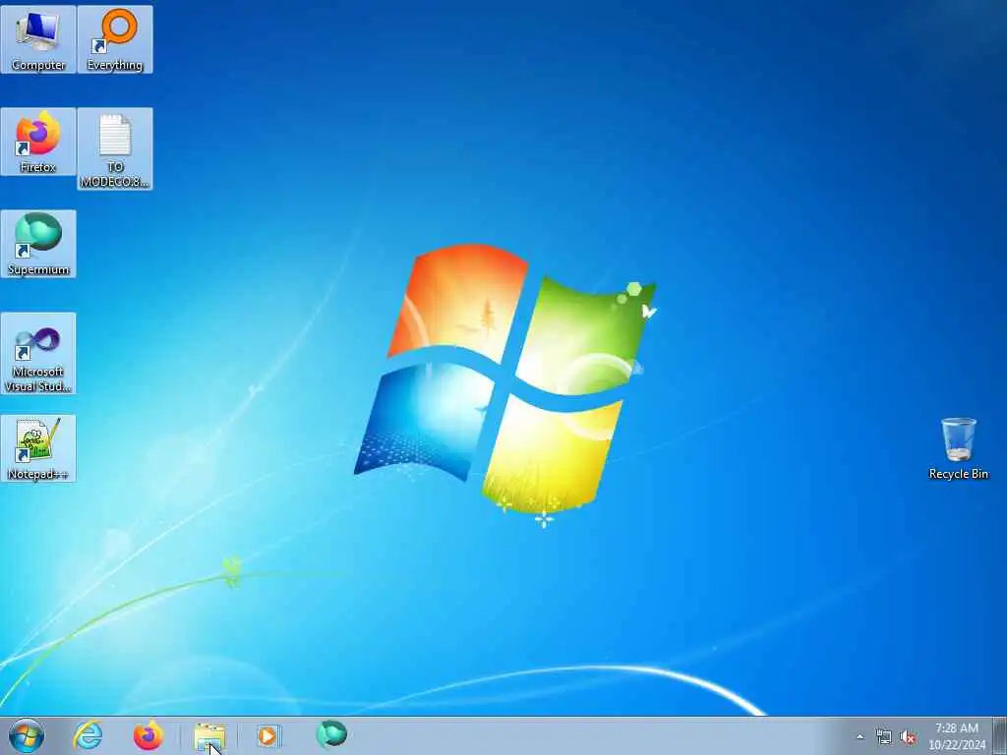Select the TO MODECO.8... text file icon
This screenshot has width=1007, height=755.
[115, 149]
